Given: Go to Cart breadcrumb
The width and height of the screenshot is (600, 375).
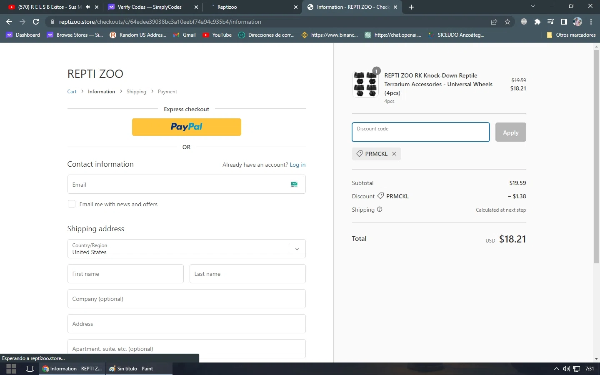Looking at the screenshot, I should (72, 92).
